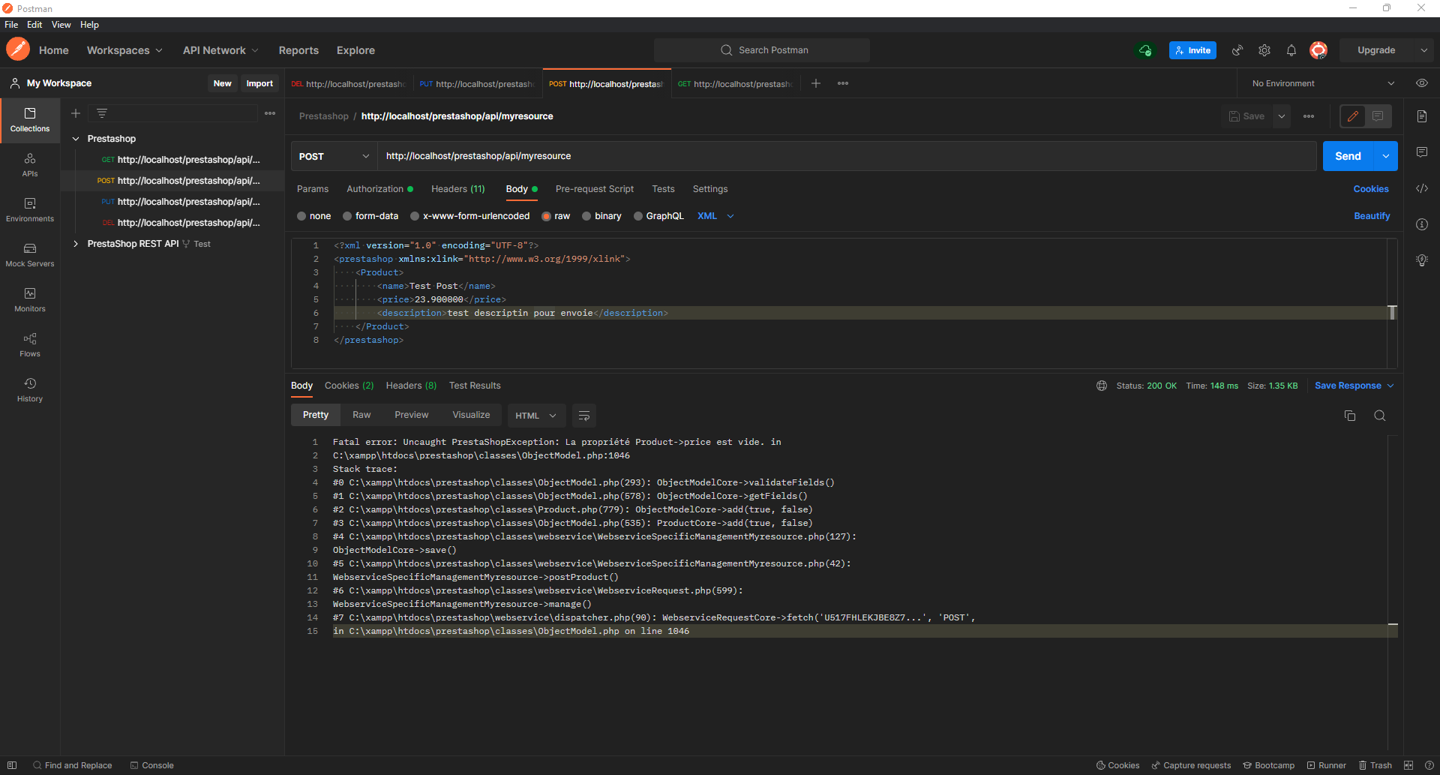
Task: Select the binary body option
Action: [x=586, y=216]
